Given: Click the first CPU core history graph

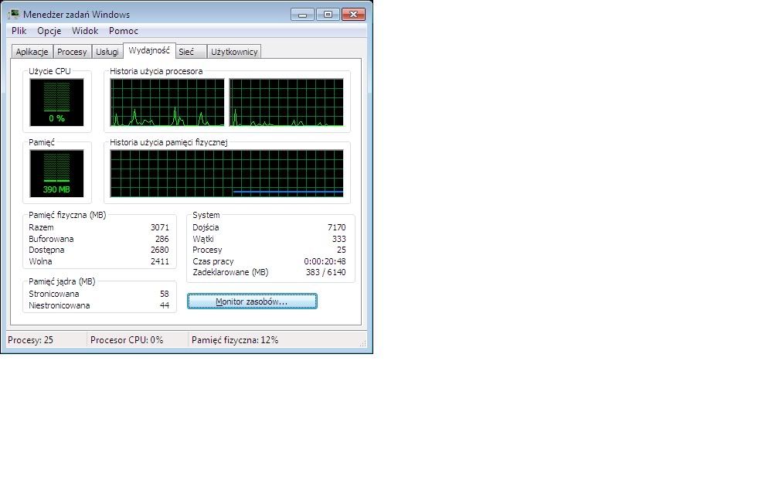Looking at the screenshot, I should 167,102.
